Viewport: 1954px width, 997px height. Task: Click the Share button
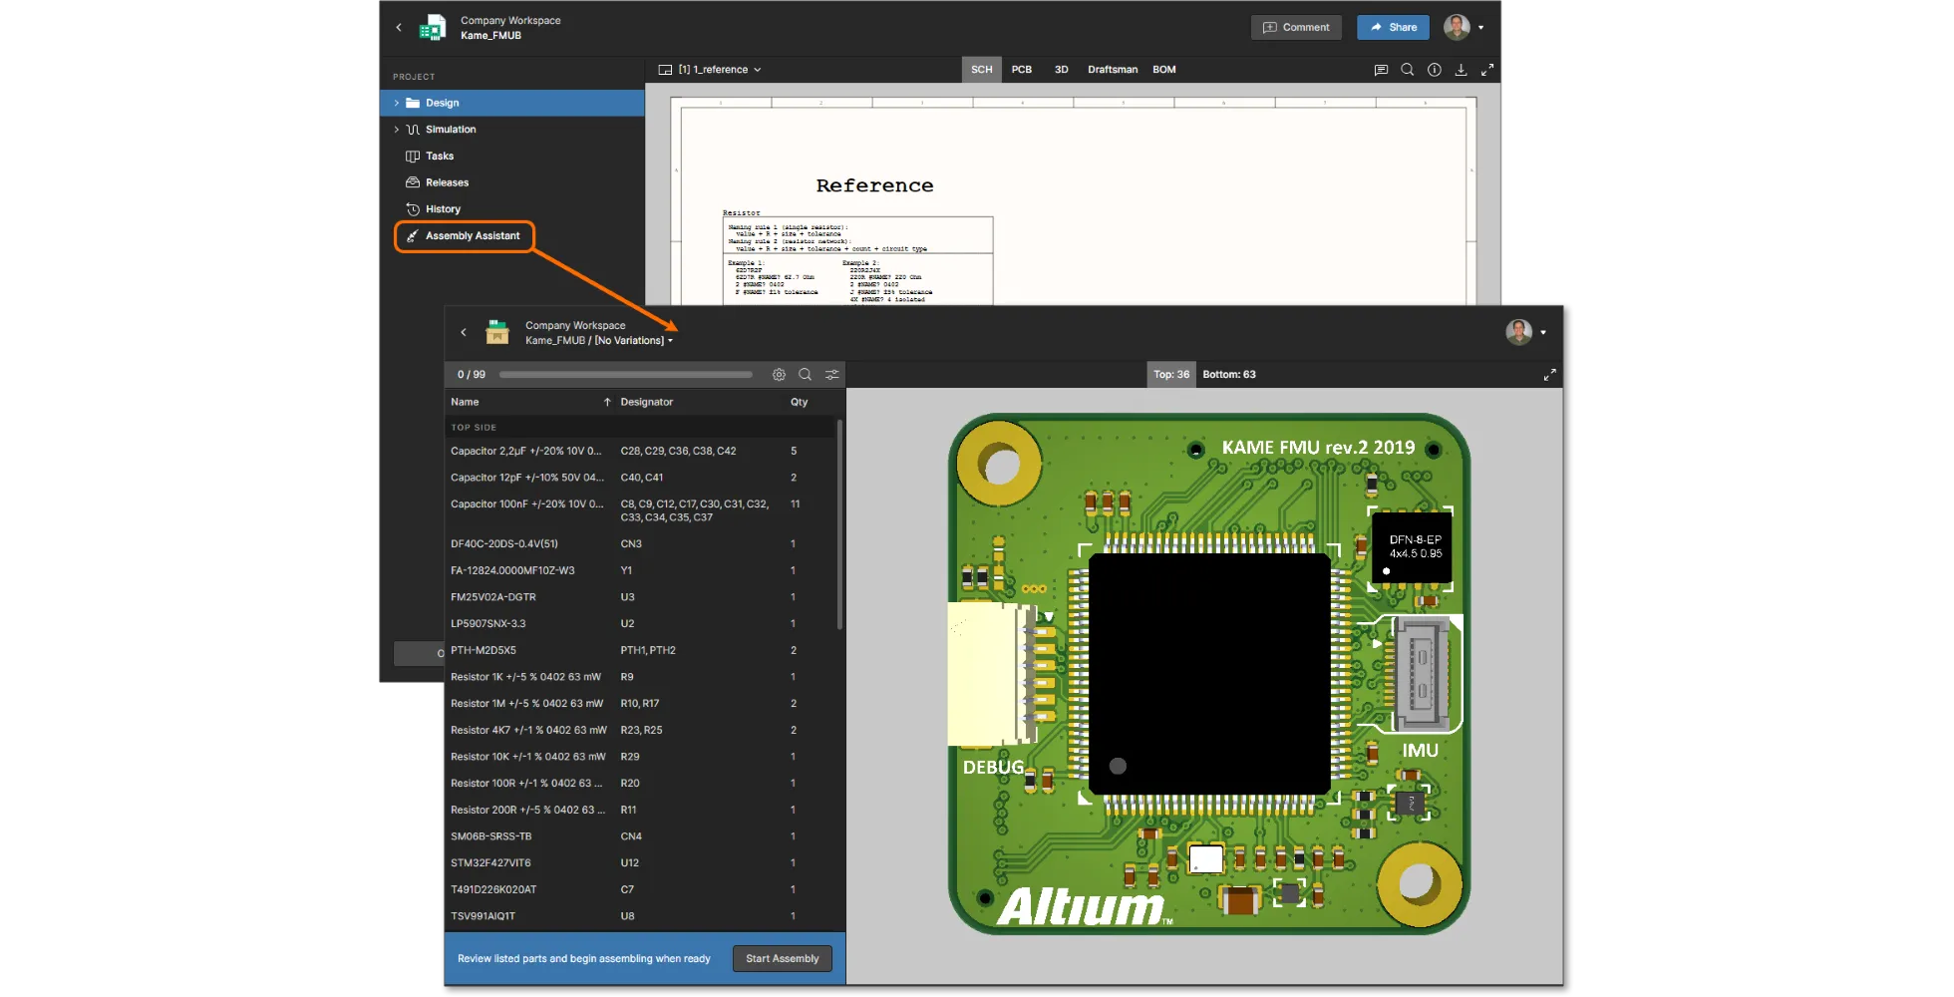[x=1393, y=28]
